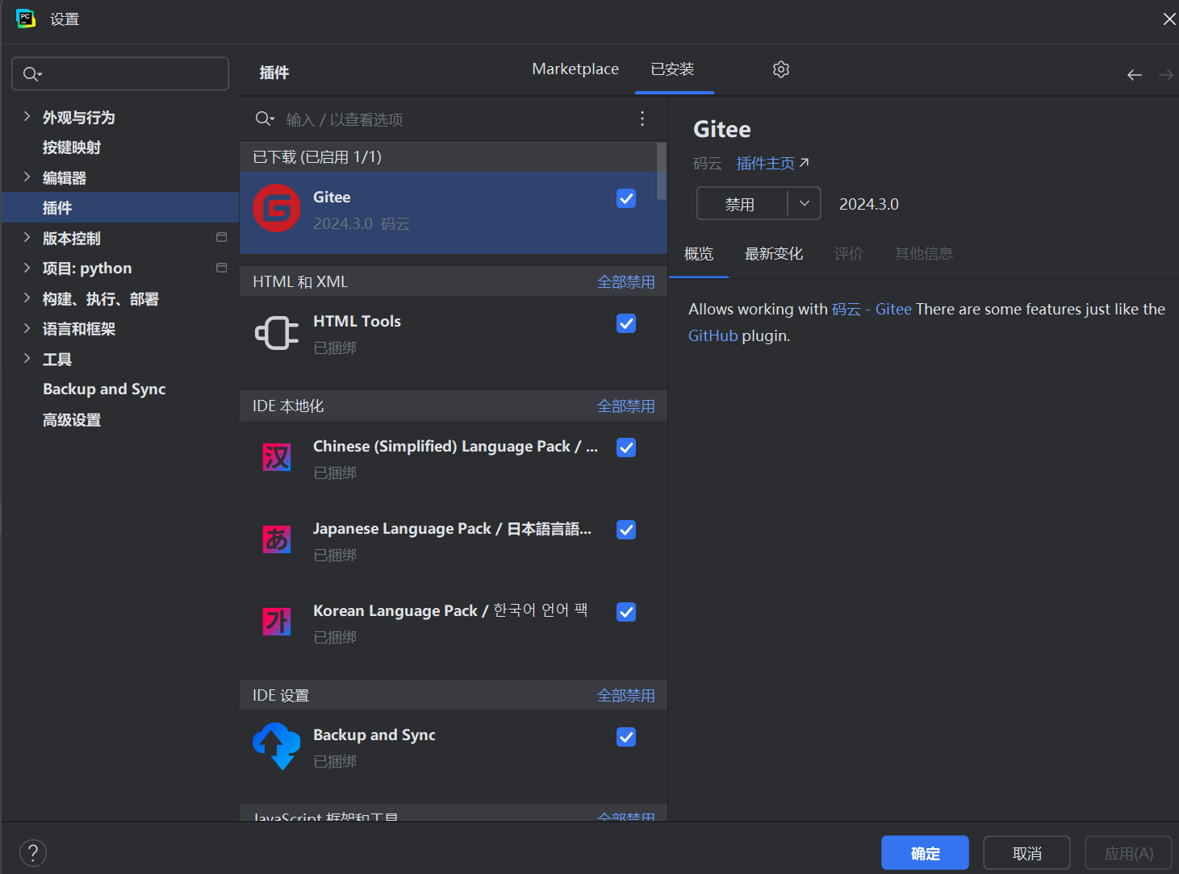Click project-level icon next to 版本控制
1179x874 pixels.
(222, 238)
